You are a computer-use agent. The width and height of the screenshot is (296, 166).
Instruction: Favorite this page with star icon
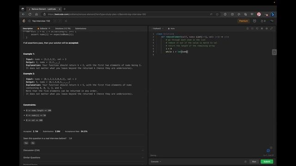tap(217, 14)
